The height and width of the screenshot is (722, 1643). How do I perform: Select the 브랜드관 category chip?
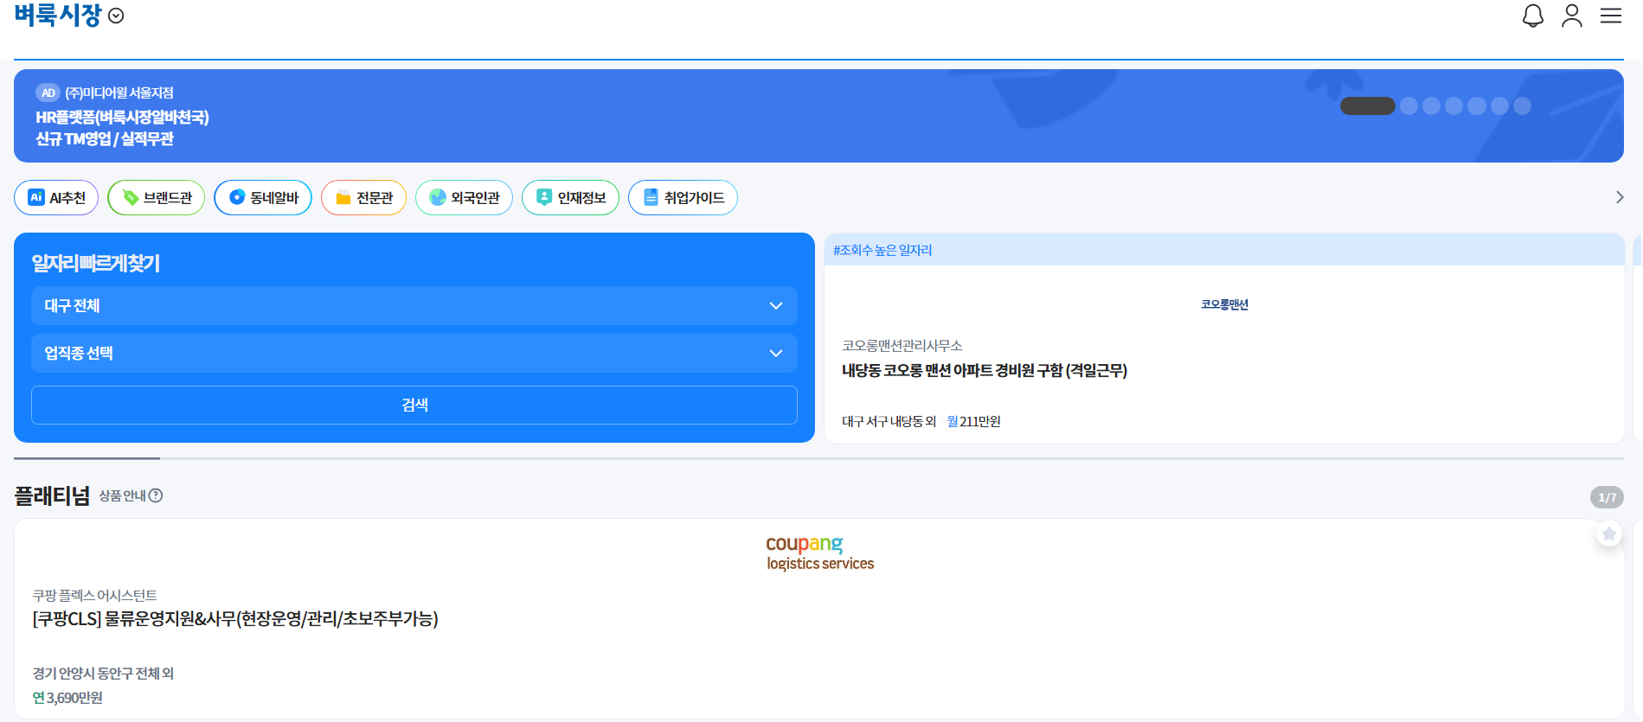[156, 197]
